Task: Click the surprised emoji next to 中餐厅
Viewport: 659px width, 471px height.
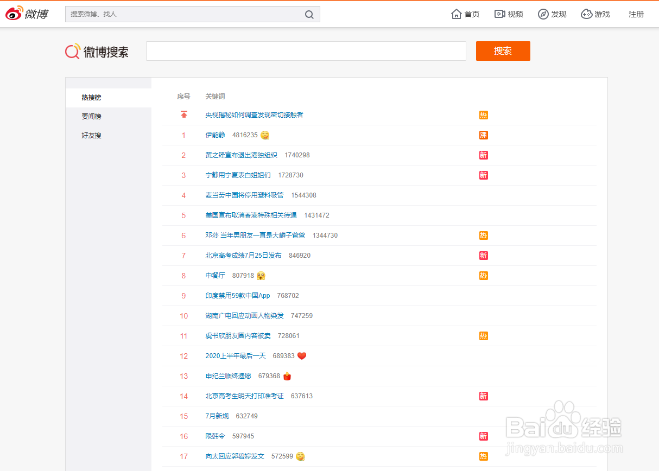Action: point(261,276)
